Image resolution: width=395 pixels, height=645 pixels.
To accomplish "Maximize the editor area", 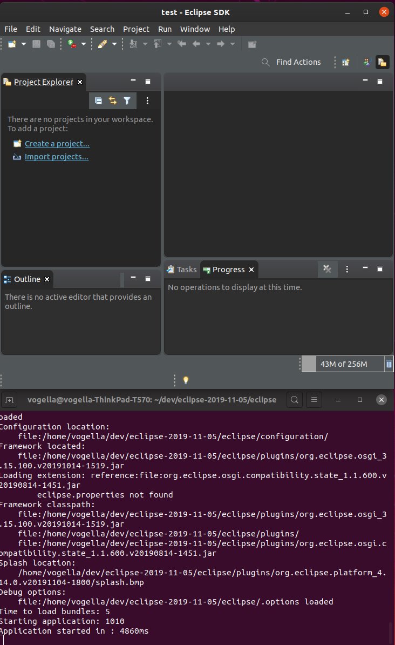I will [380, 82].
